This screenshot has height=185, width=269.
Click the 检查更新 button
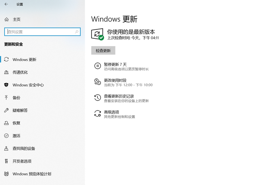pyautogui.click(x=103, y=51)
